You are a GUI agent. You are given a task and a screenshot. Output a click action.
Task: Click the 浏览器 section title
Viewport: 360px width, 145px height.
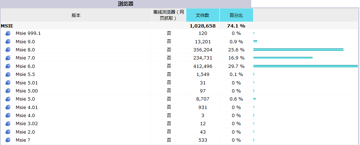(x=126, y=4)
